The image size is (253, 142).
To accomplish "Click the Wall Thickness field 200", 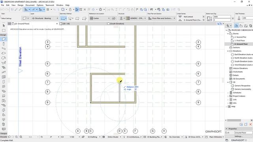I will (247, 18).
